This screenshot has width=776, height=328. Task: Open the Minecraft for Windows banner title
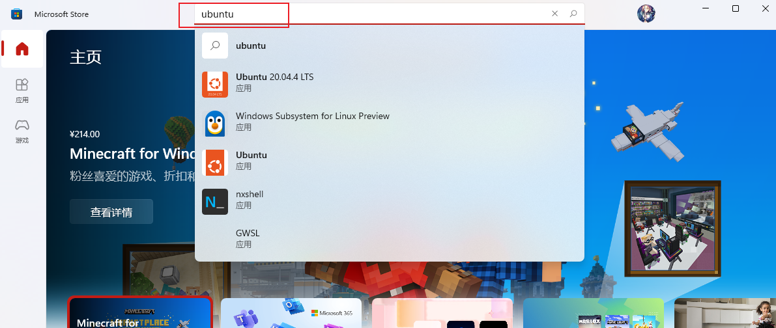click(132, 154)
